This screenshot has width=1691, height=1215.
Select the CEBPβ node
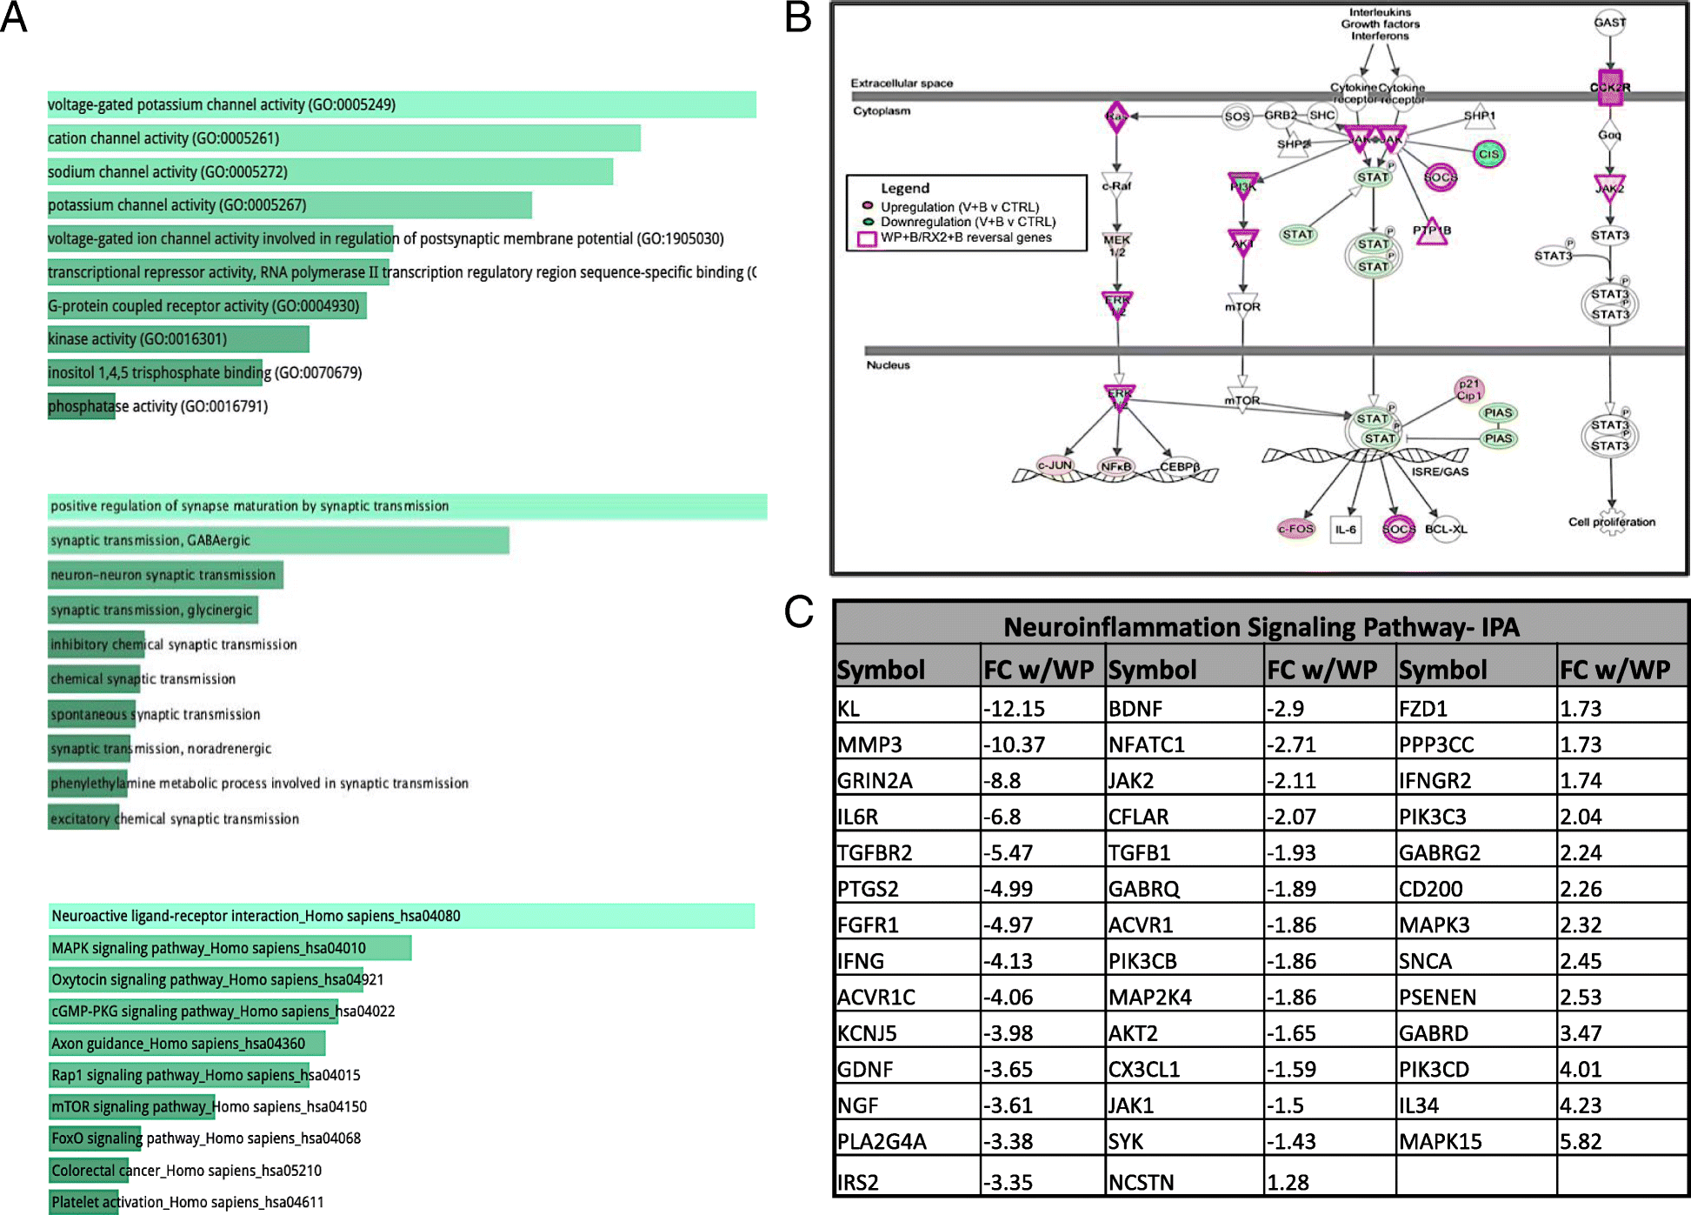1179,467
